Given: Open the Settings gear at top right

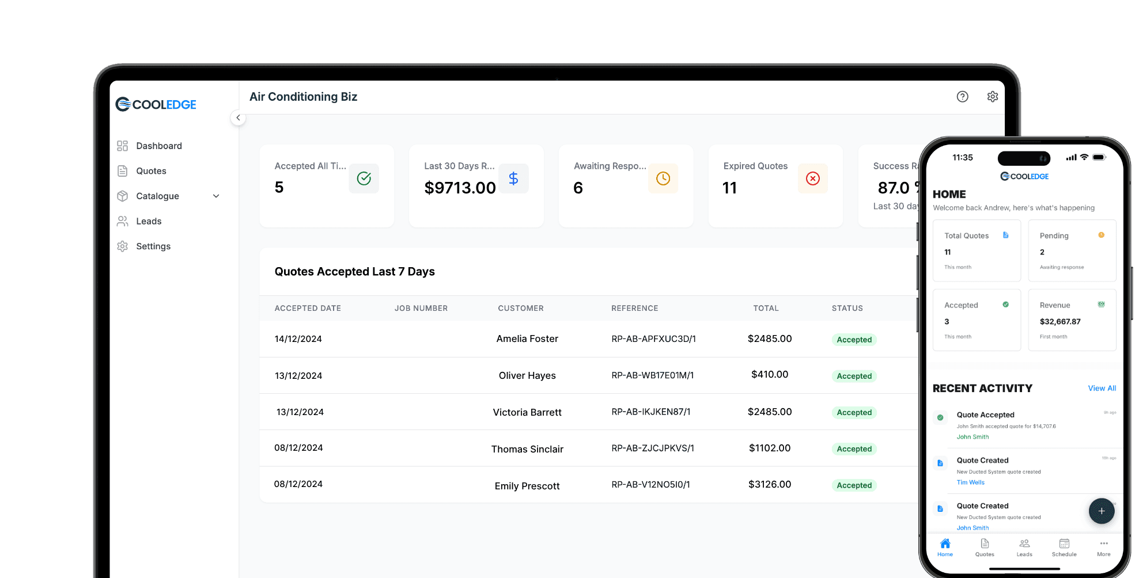Looking at the screenshot, I should [x=992, y=96].
